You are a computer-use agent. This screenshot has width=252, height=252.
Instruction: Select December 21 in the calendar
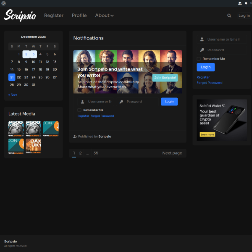[12, 77]
